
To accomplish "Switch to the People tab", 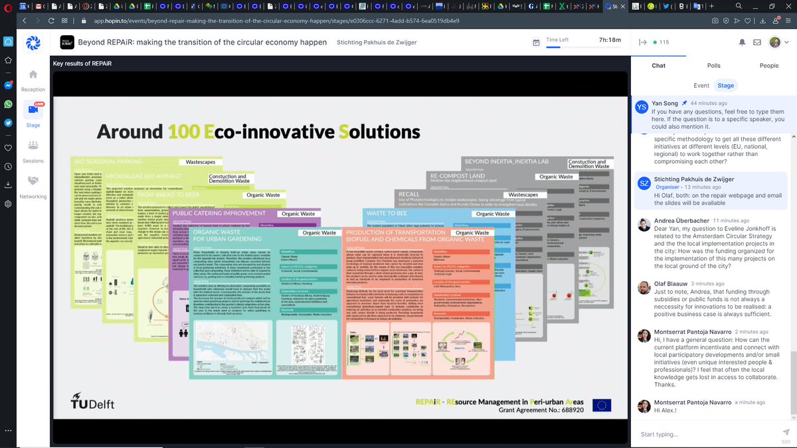I will (x=769, y=66).
